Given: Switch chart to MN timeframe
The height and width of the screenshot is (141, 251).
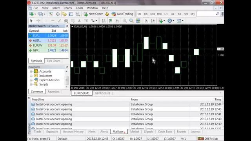Looking at the screenshot, I should tap(193, 14).
